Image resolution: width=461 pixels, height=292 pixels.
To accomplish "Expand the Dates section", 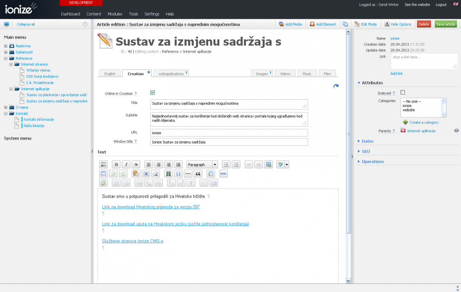I will coord(367,141).
